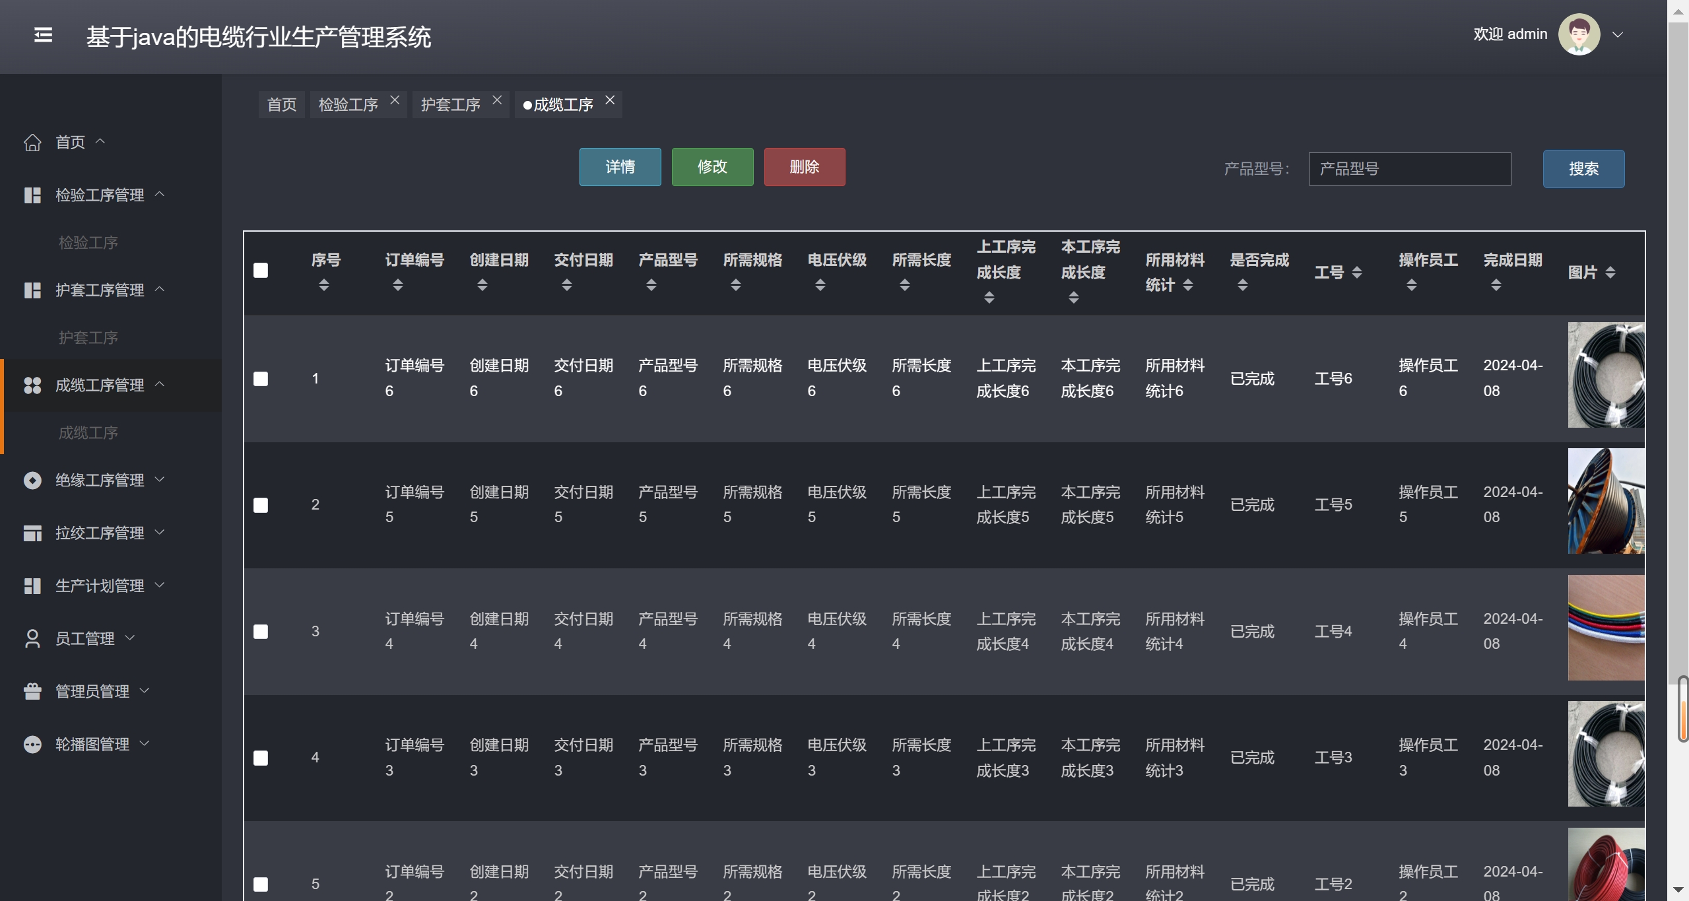Open 成缆工序 submenu item in sidebar
The image size is (1689, 901).
click(x=88, y=433)
